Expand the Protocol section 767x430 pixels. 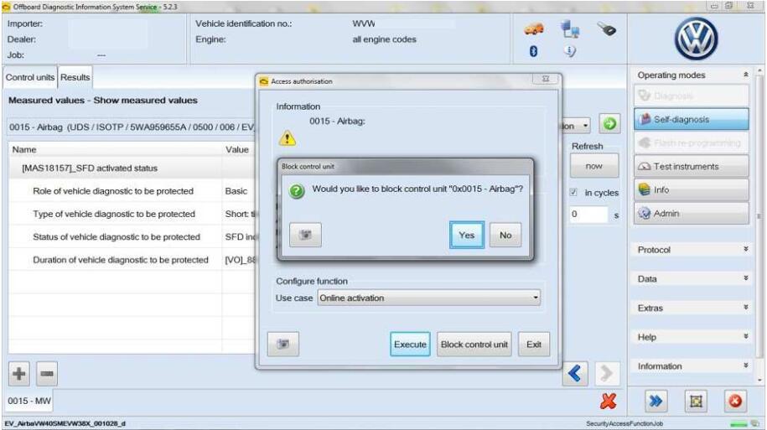745,250
